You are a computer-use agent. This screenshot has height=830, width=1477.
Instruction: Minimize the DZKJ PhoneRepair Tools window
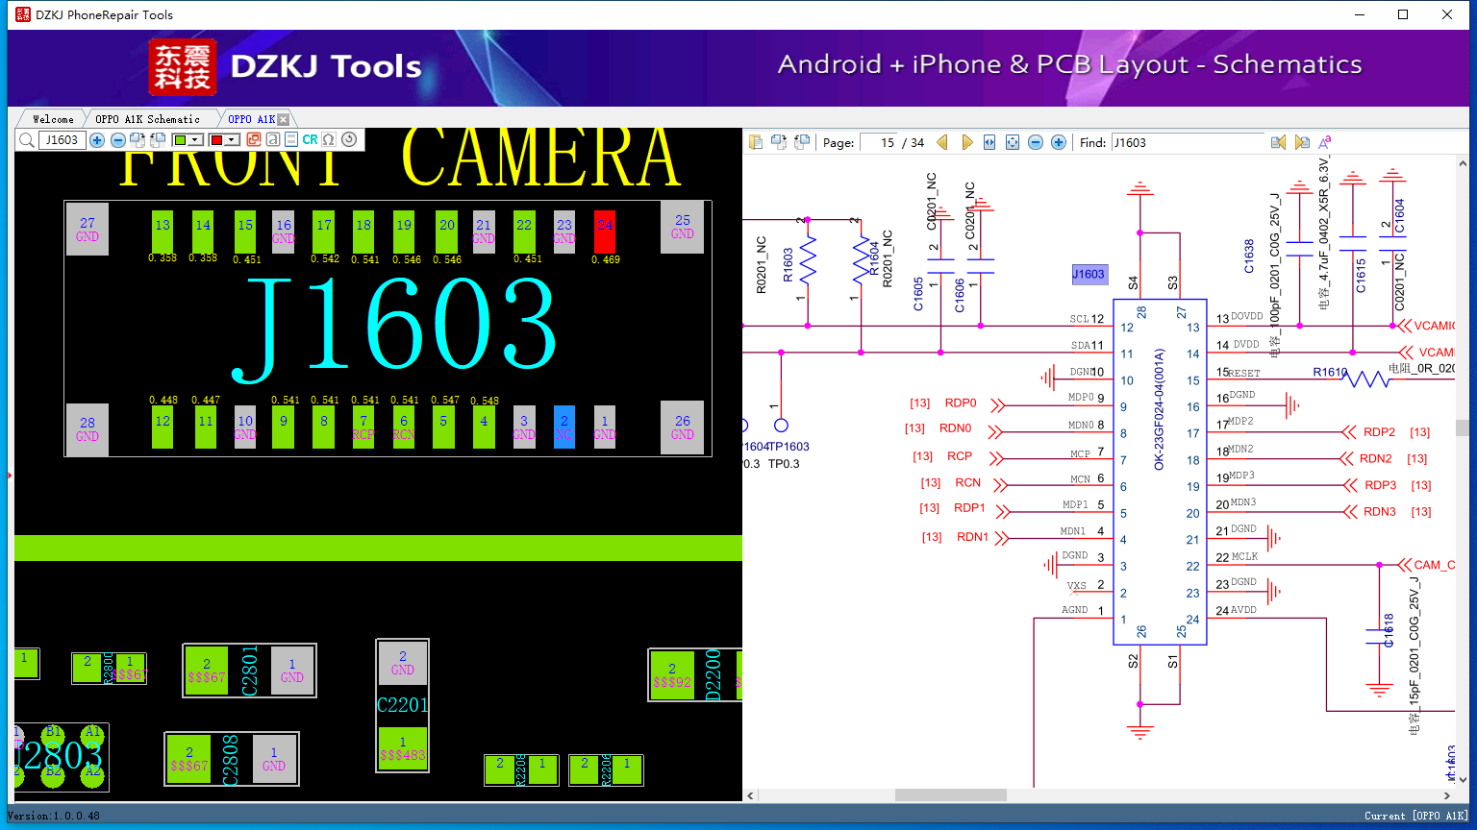[x=1360, y=14]
